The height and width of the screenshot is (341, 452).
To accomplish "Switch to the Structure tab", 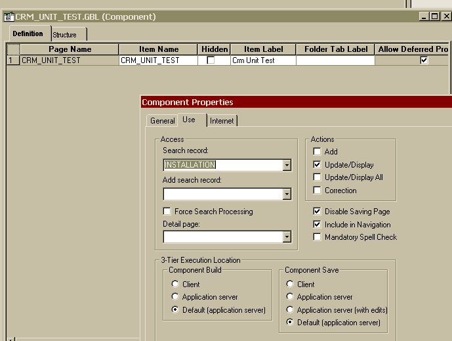I will tap(68, 35).
